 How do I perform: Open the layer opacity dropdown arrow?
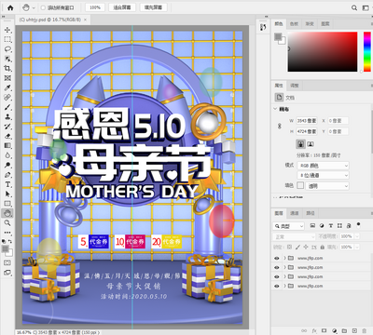[357, 236]
